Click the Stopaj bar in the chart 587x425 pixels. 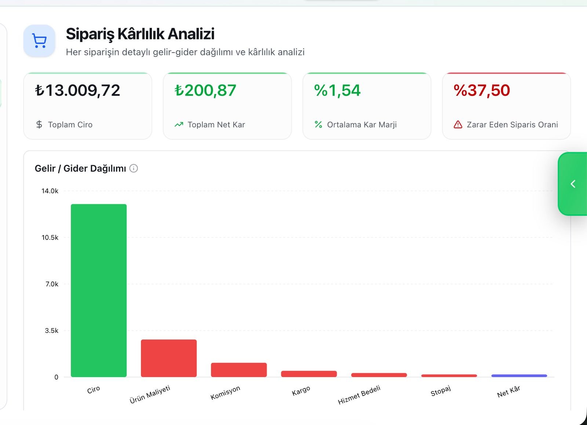click(449, 376)
